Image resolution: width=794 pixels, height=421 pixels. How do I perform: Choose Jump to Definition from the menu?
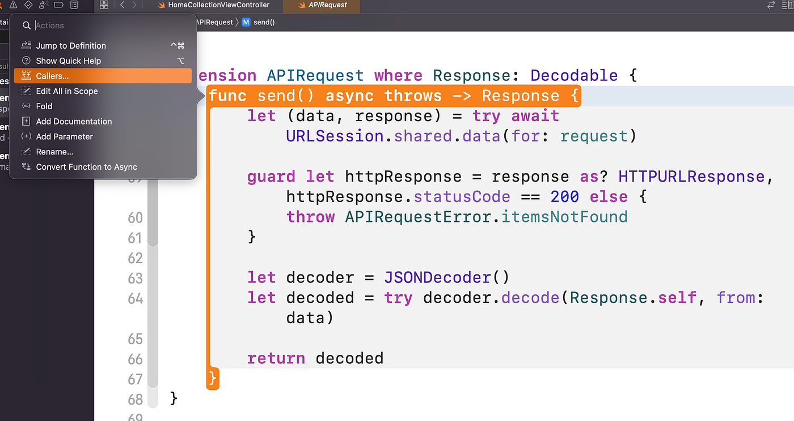[x=70, y=45]
